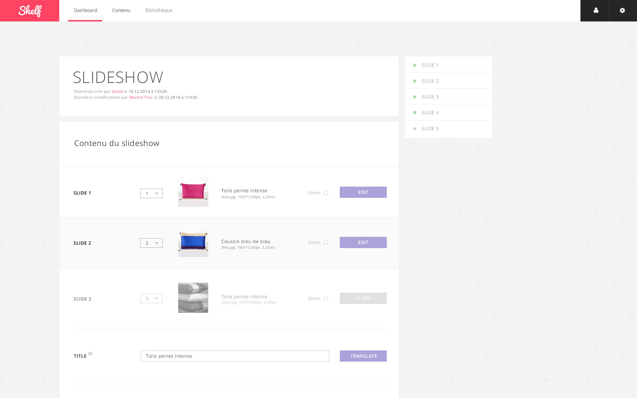Click title input field for SLIDE 3
The height and width of the screenshot is (398, 637).
pos(234,356)
